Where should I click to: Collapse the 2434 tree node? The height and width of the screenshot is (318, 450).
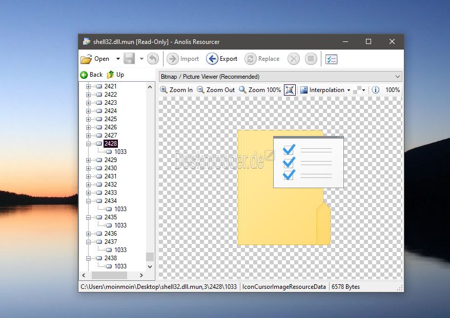coord(88,201)
